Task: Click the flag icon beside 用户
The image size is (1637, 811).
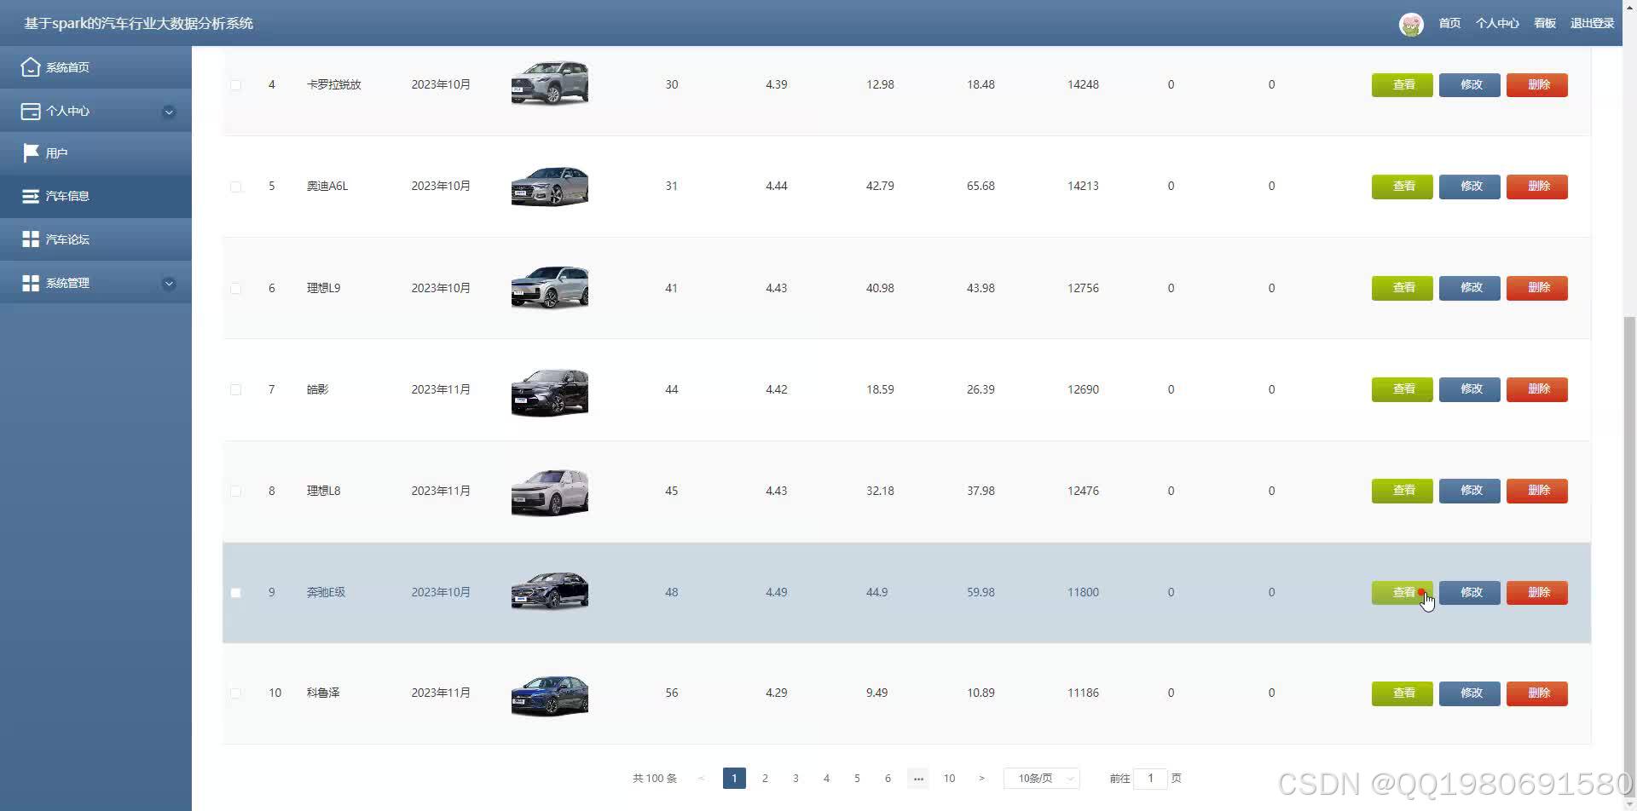Action: tap(31, 153)
